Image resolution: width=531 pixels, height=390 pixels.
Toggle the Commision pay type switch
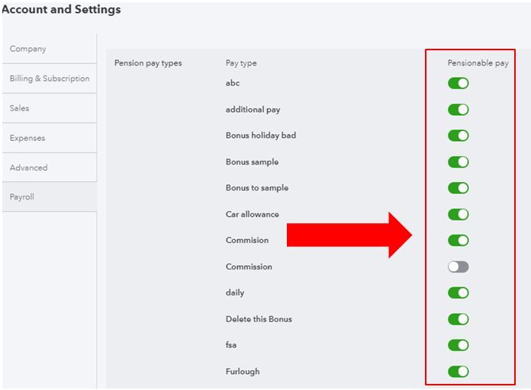click(459, 241)
